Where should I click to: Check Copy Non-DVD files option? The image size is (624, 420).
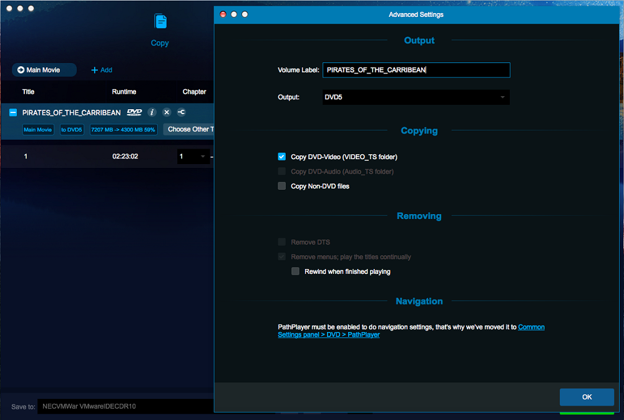point(282,186)
